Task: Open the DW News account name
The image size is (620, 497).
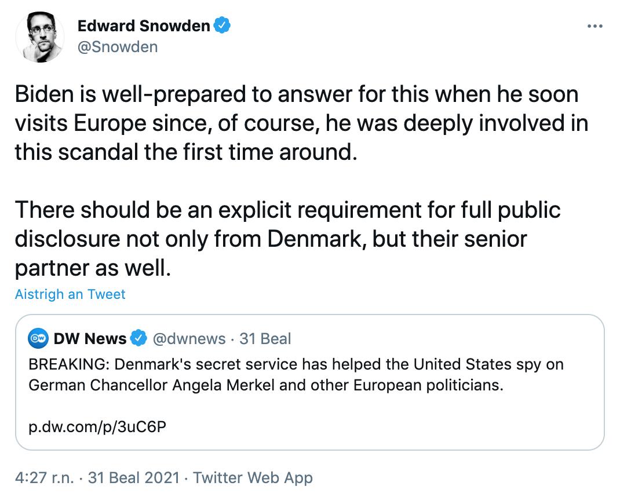Action: (90, 338)
